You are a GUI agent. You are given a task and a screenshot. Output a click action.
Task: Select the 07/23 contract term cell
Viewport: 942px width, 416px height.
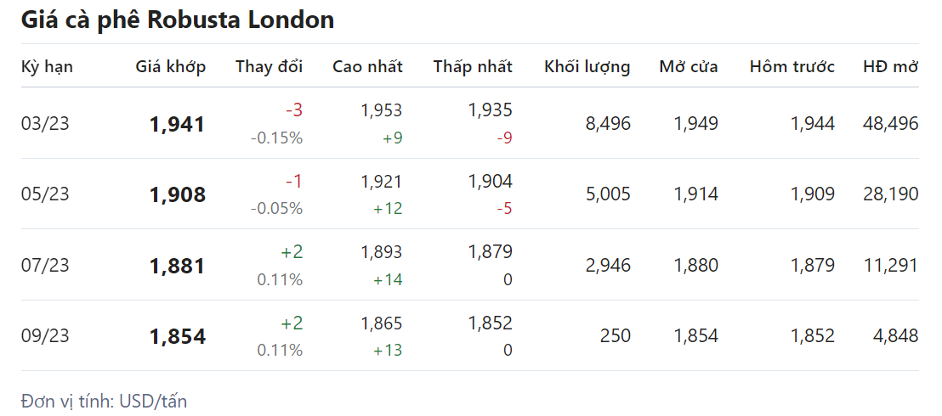(45, 265)
